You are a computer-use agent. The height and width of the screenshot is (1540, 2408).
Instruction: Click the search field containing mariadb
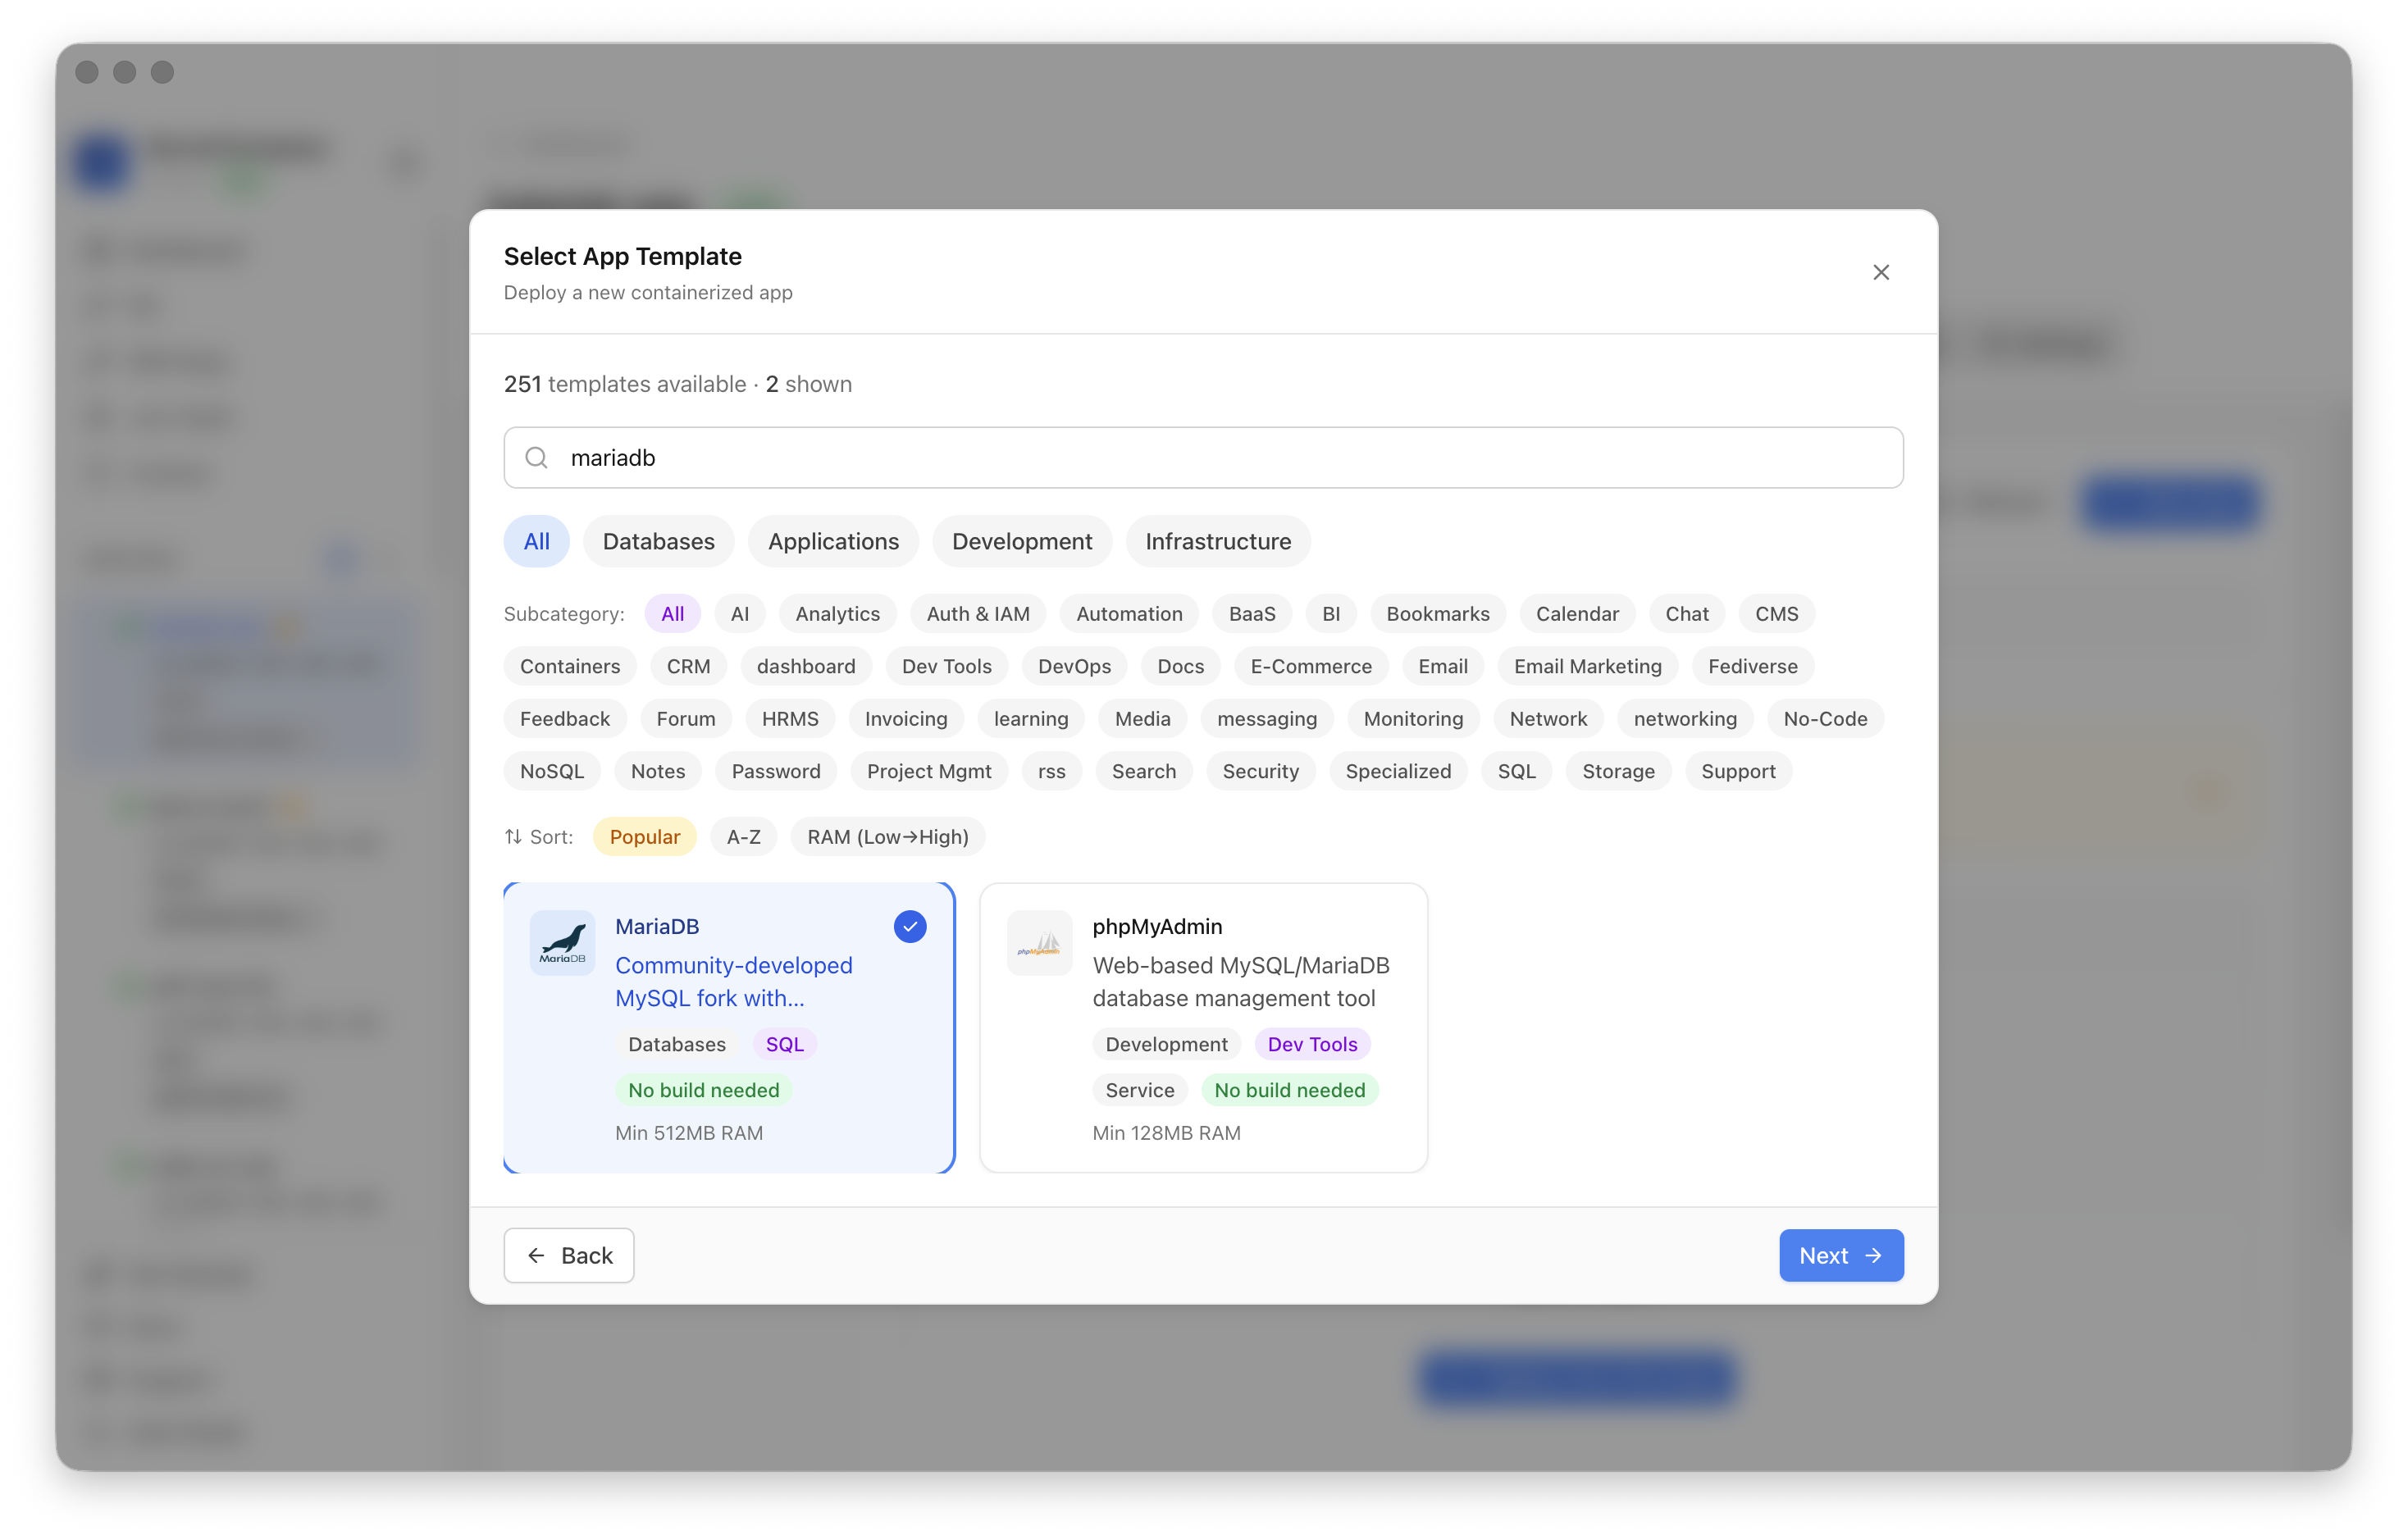pos(1203,457)
